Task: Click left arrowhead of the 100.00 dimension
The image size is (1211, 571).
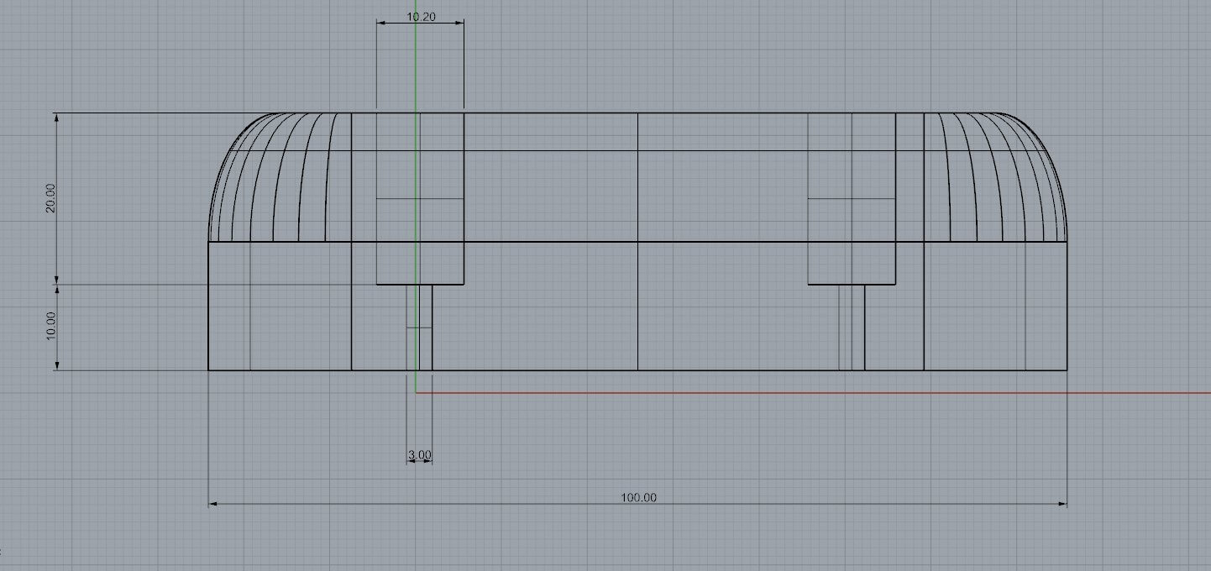Action: pos(212,504)
